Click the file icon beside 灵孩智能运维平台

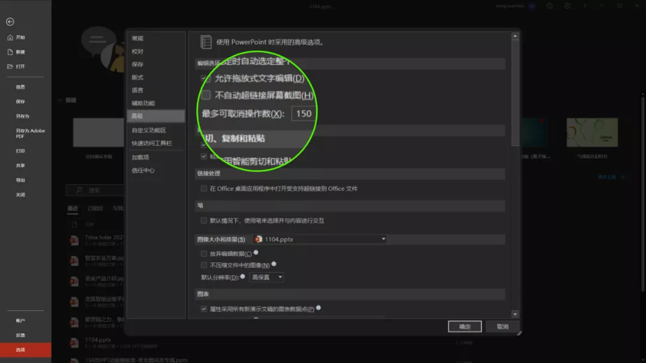point(74,301)
